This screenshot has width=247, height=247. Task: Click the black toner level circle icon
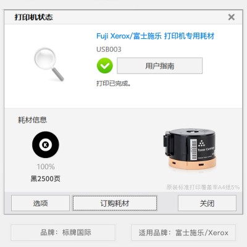(x=46, y=144)
